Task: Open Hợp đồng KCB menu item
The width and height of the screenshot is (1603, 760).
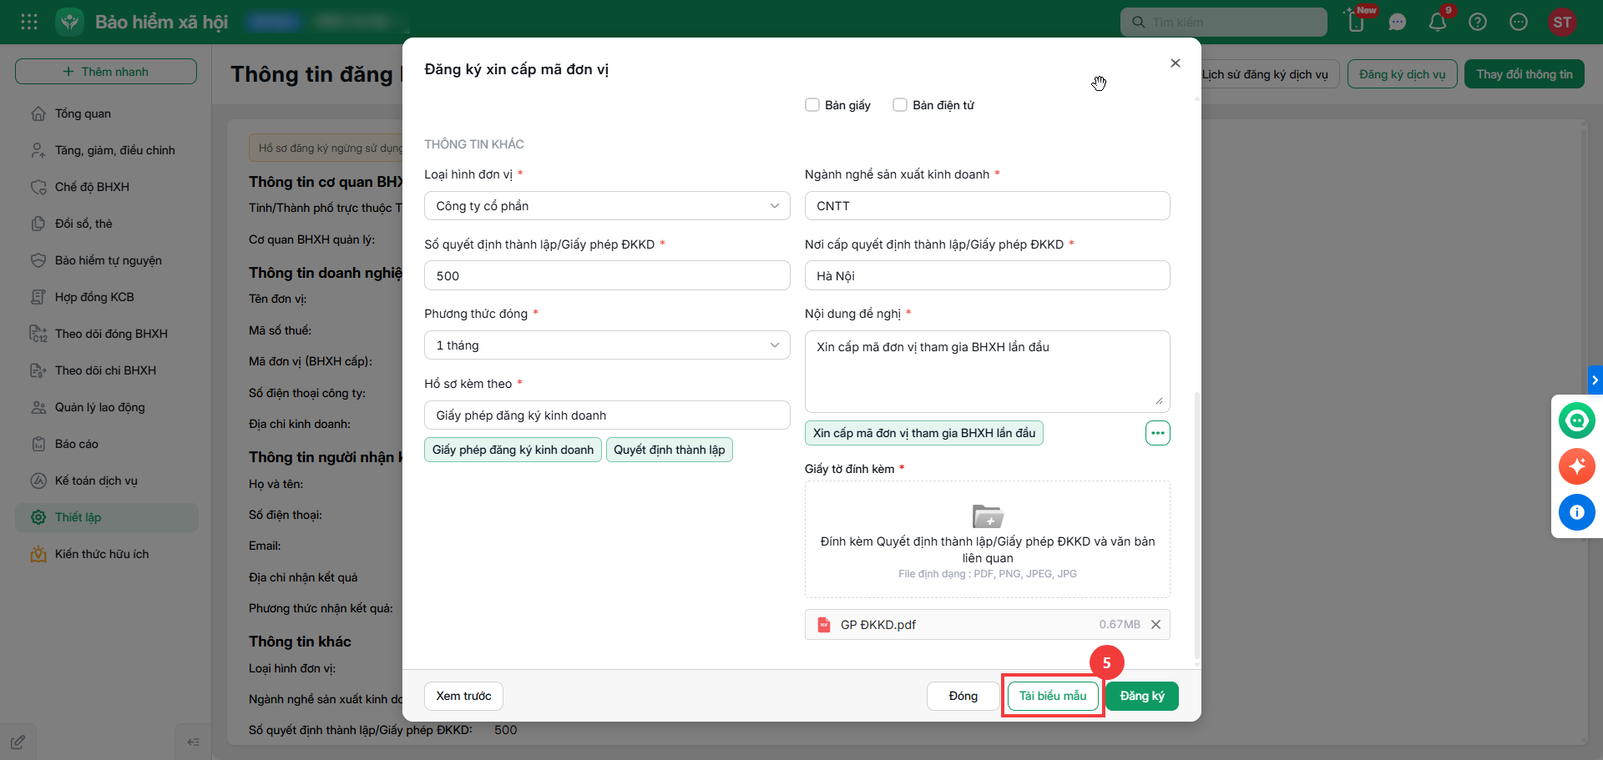Action: click(x=107, y=297)
